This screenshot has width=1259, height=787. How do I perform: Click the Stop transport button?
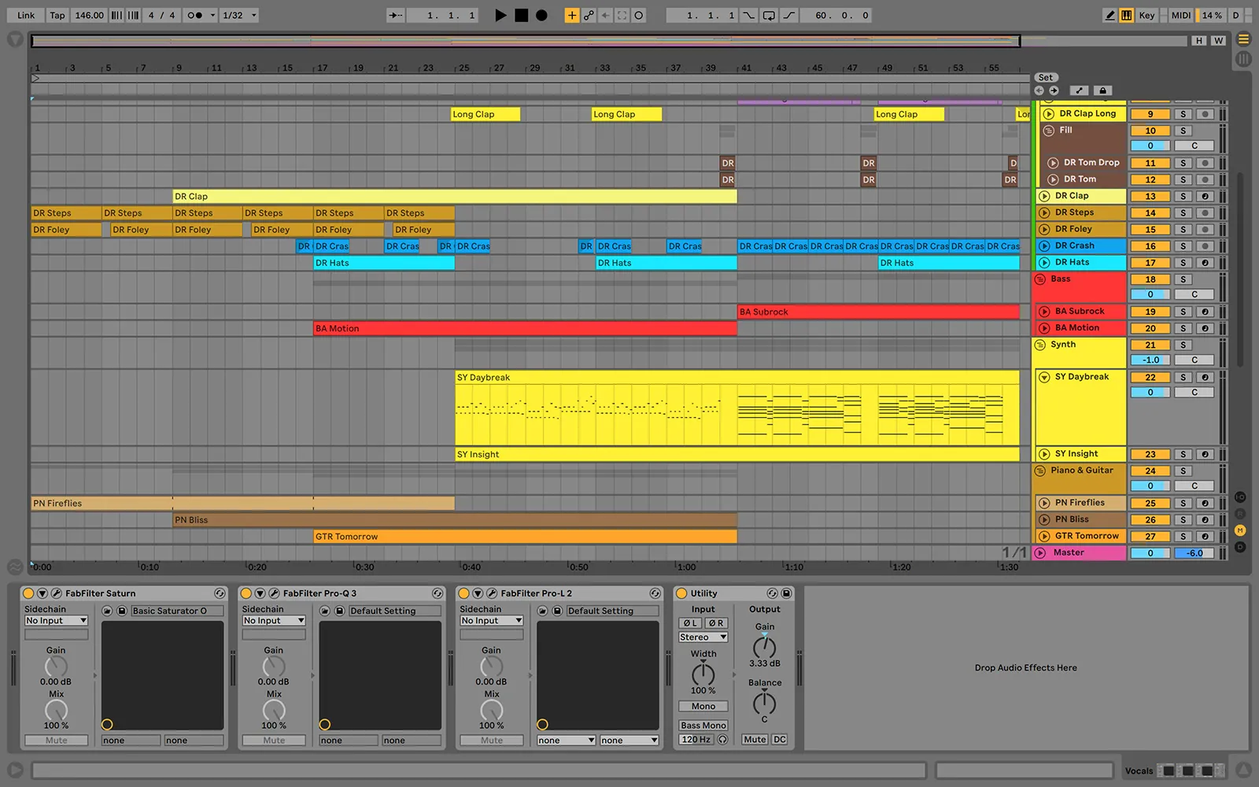521,15
